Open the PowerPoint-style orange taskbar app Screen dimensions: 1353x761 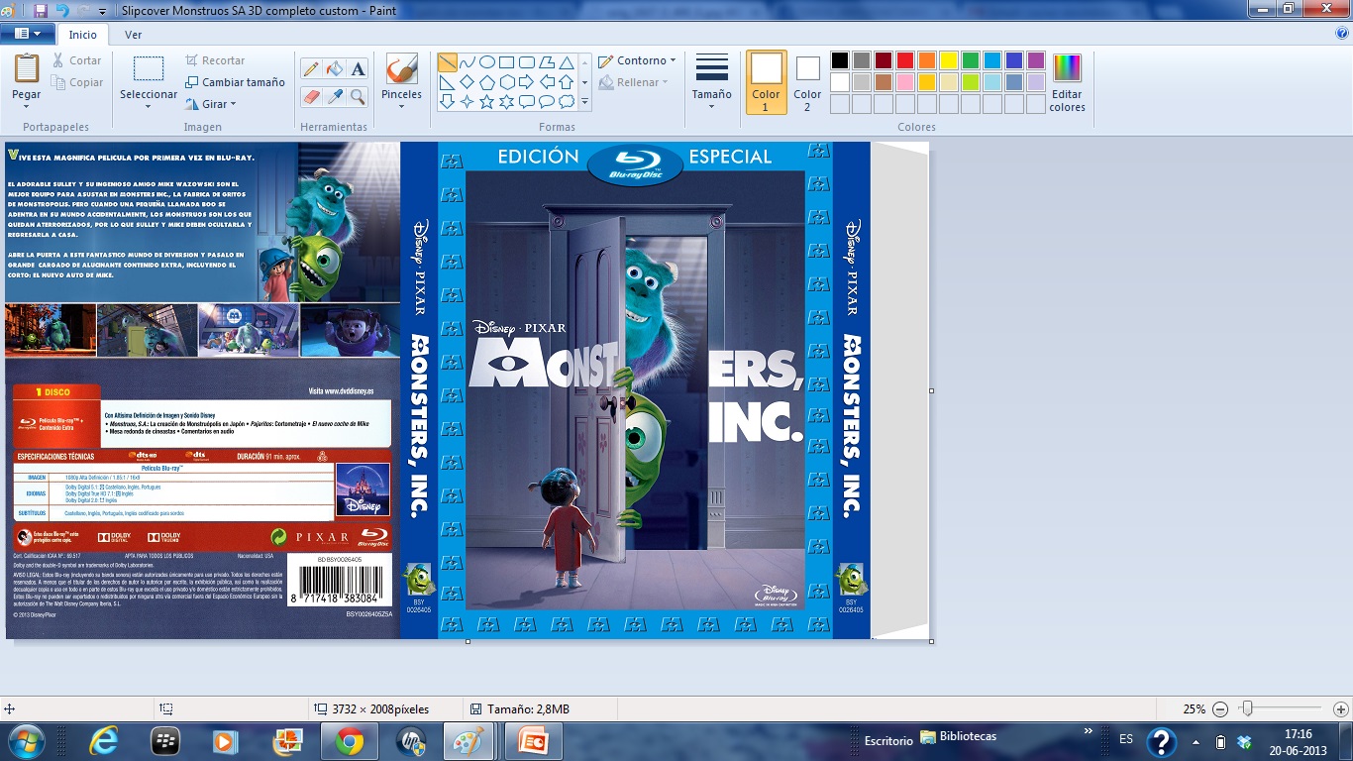pos(532,741)
